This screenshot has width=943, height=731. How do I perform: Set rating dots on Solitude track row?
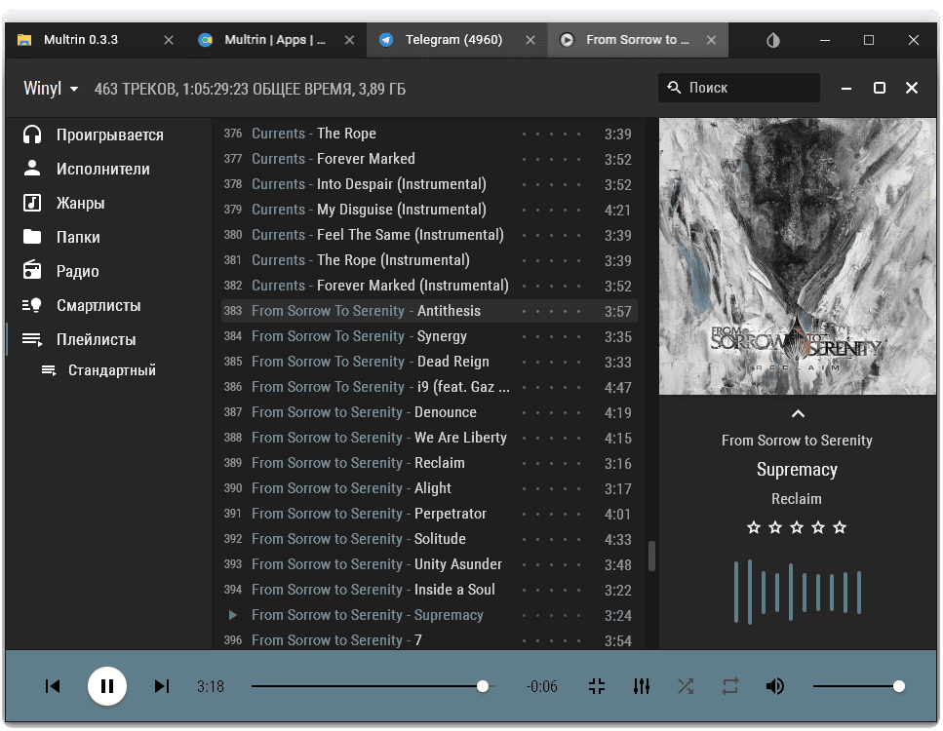coord(552,539)
